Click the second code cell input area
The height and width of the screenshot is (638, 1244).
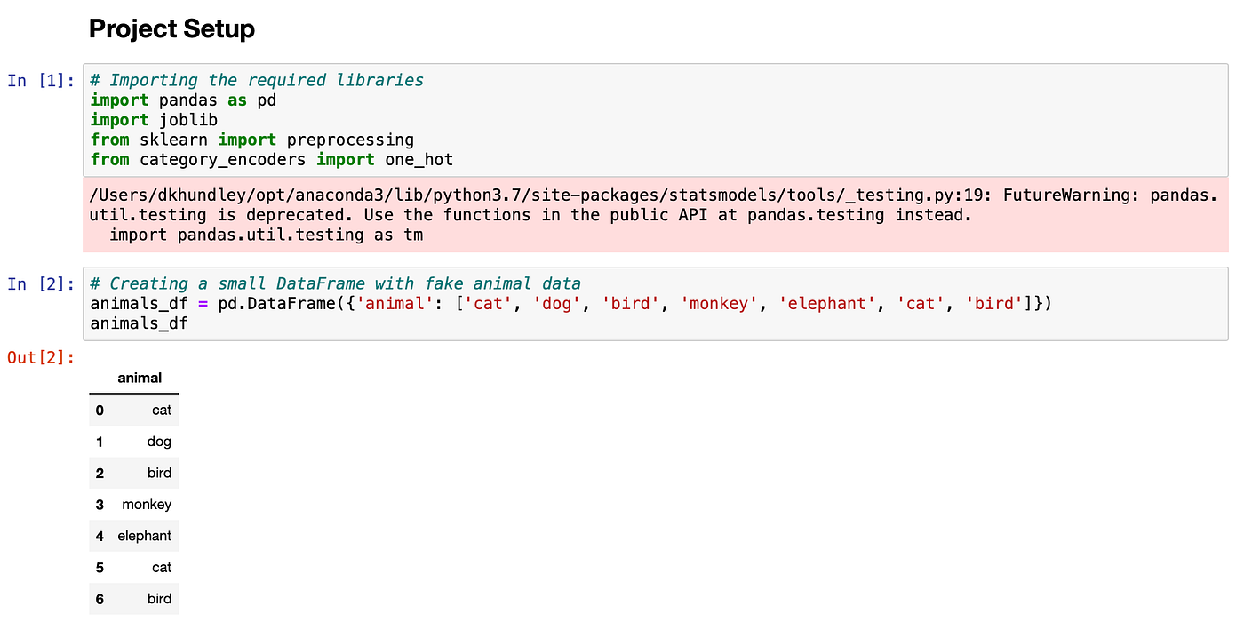click(x=656, y=304)
